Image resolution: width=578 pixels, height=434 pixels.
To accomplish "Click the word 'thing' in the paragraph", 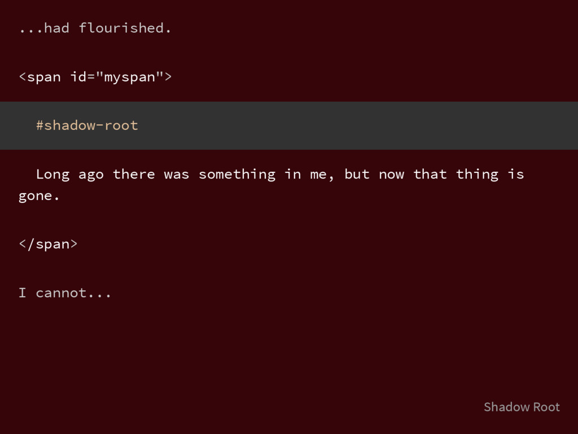I will (x=477, y=174).
